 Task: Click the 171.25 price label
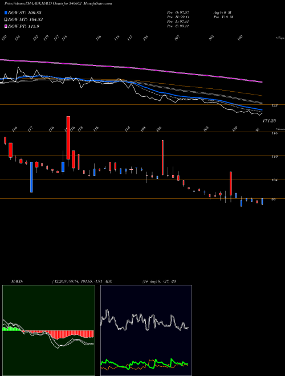269,121
